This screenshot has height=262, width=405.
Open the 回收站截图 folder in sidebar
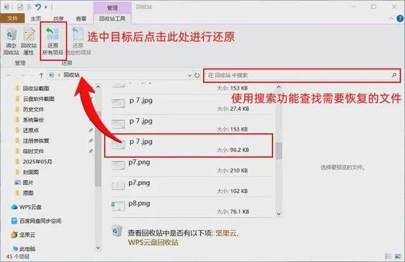click(36, 89)
